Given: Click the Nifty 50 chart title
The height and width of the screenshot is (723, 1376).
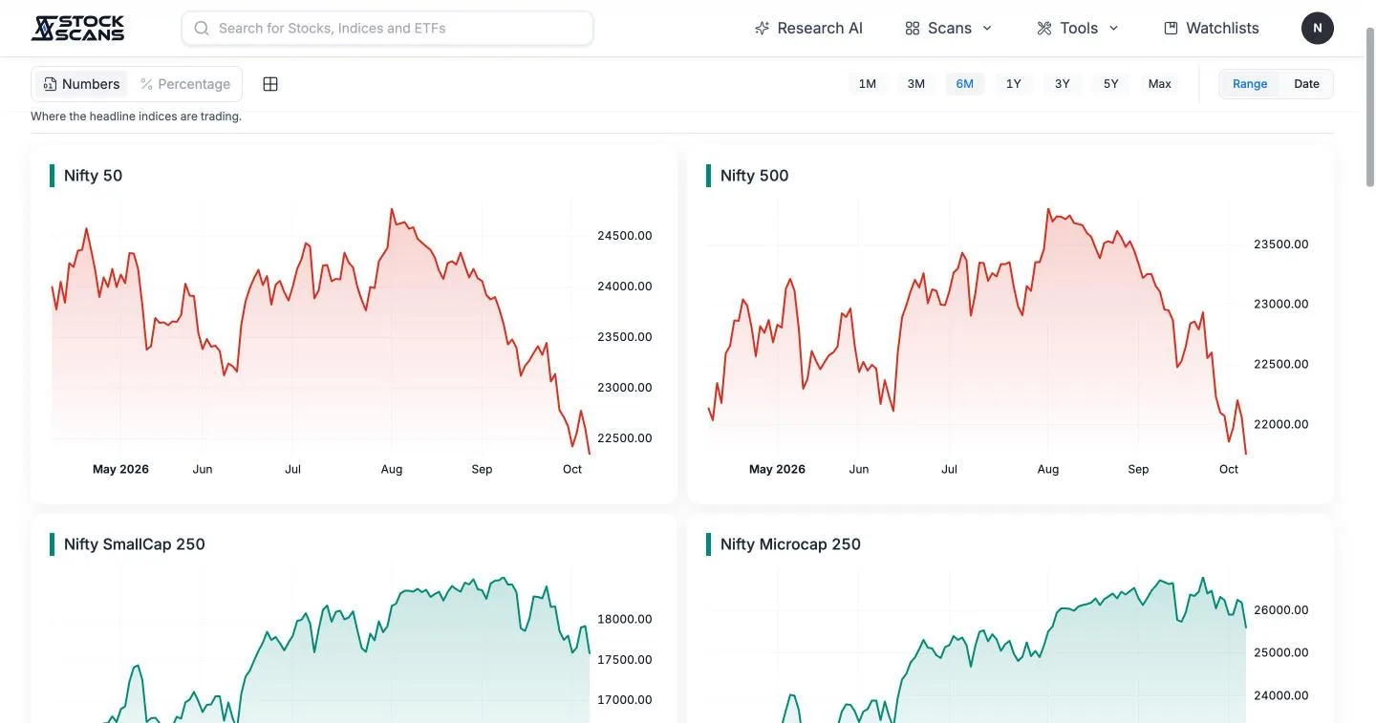Looking at the screenshot, I should [93, 176].
